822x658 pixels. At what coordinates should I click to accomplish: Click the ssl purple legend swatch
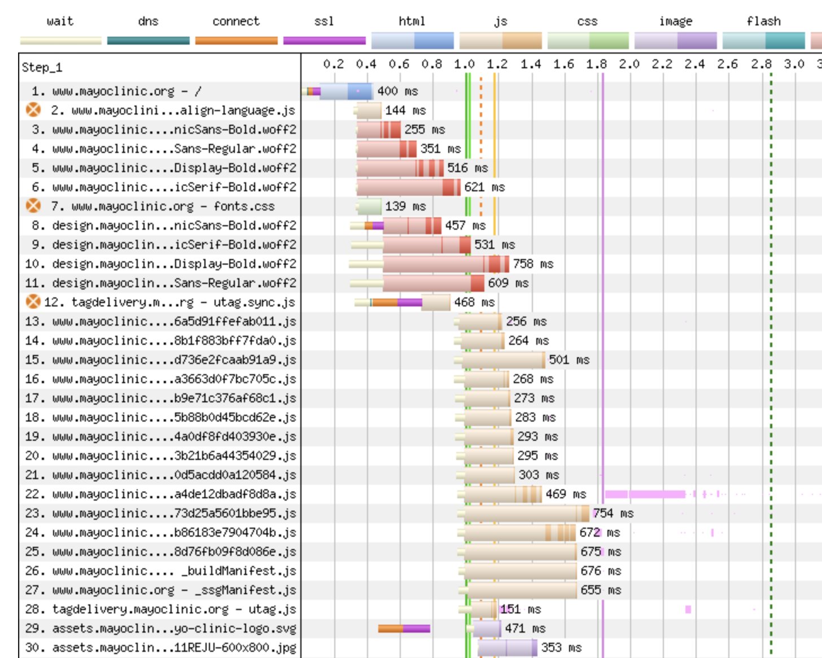[324, 41]
